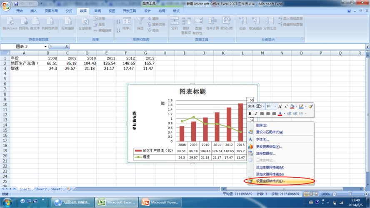This screenshot has width=370, height=208.
Task: Click the Name Box input field
Action: tap(22, 47)
